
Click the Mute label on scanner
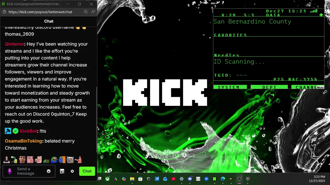320,88
